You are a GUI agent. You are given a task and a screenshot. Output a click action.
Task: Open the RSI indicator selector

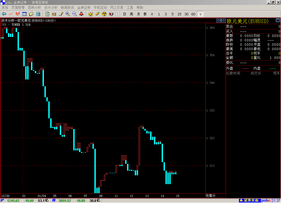54,14
